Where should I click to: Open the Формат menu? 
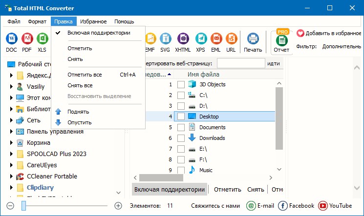point(37,21)
